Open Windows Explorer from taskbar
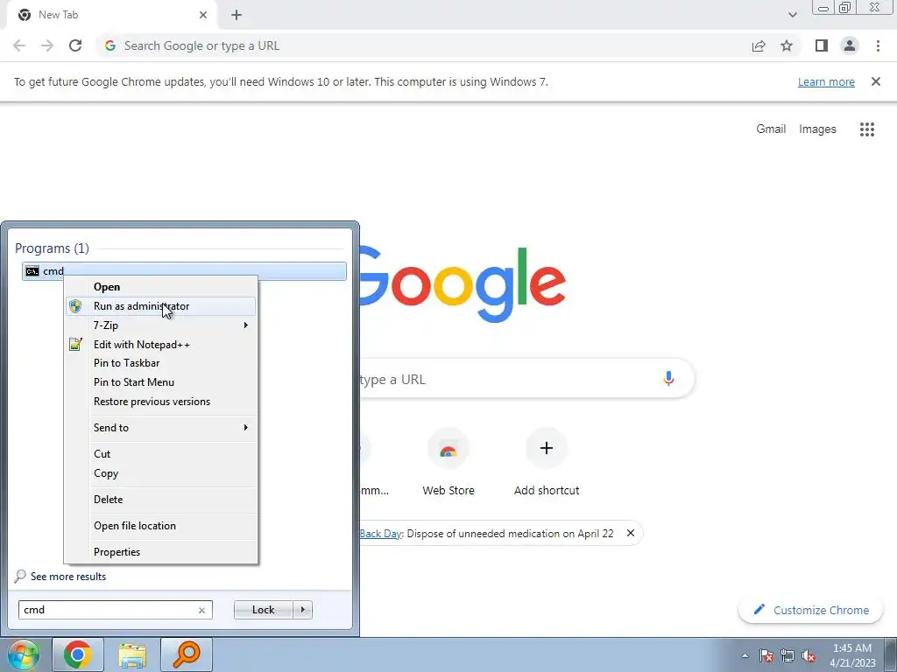The width and height of the screenshot is (897, 672). tap(132, 654)
